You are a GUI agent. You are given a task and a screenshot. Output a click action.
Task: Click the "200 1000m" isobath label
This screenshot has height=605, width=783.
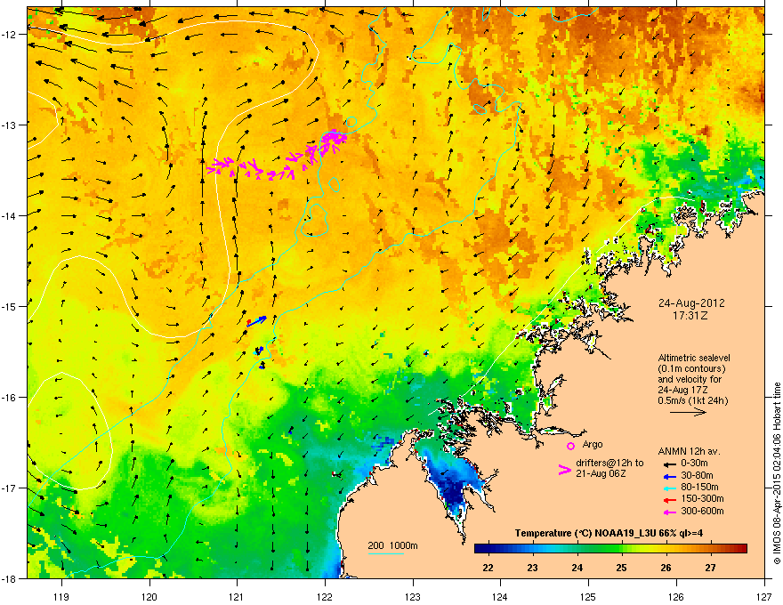[x=392, y=545]
